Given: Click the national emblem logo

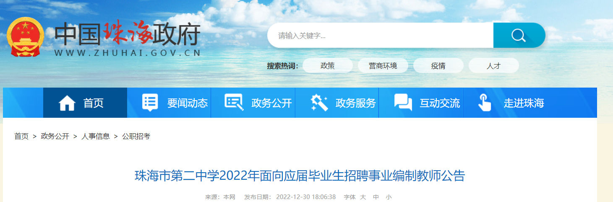Looking at the screenshot, I should coord(25,37).
